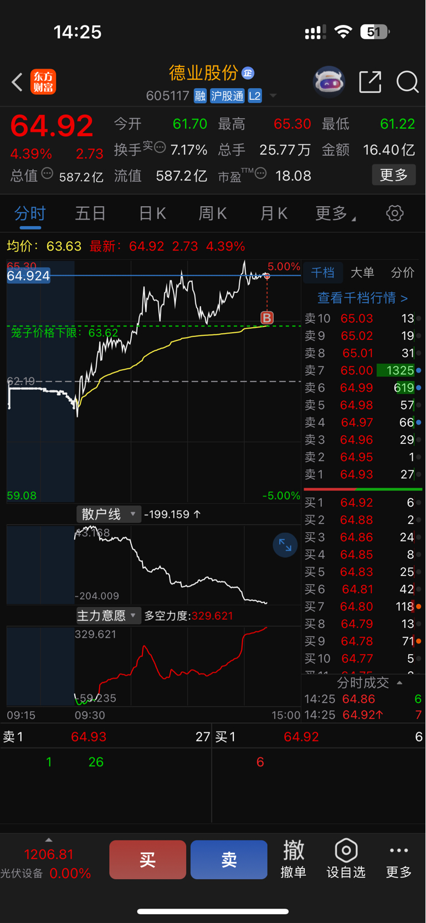
Task: Tap bottom 卖1 64.93 quote panel
Action: coord(106,737)
